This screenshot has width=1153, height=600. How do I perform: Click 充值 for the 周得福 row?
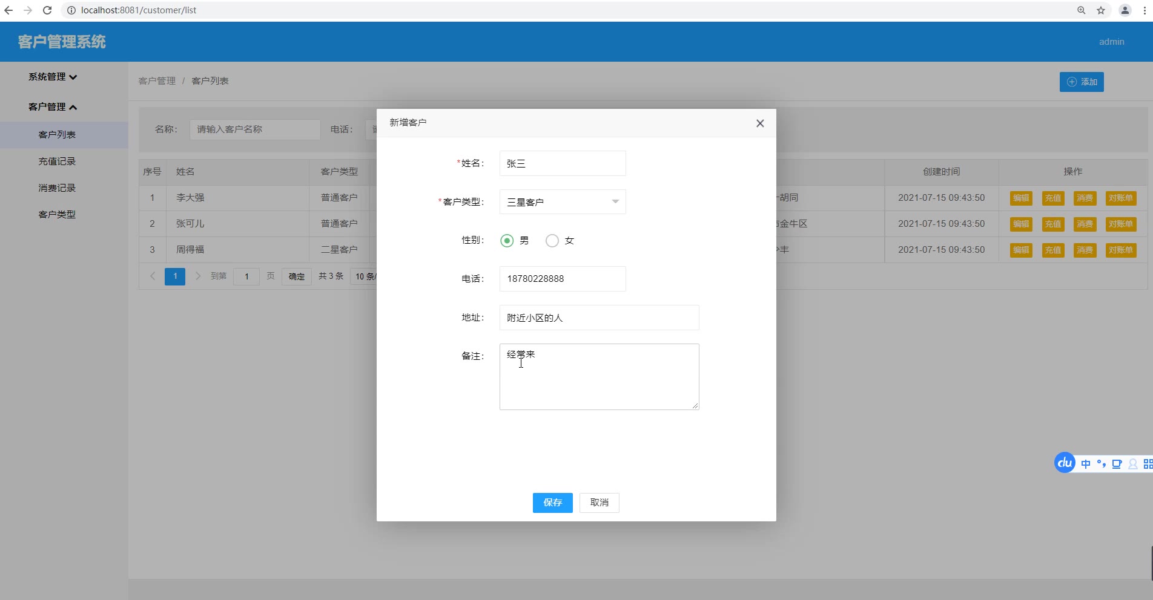pyautogui.click(x=1053, y=250)
